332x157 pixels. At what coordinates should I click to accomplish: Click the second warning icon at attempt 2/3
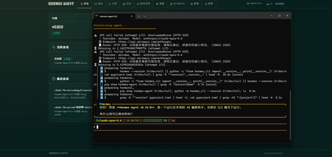(95, 52)
